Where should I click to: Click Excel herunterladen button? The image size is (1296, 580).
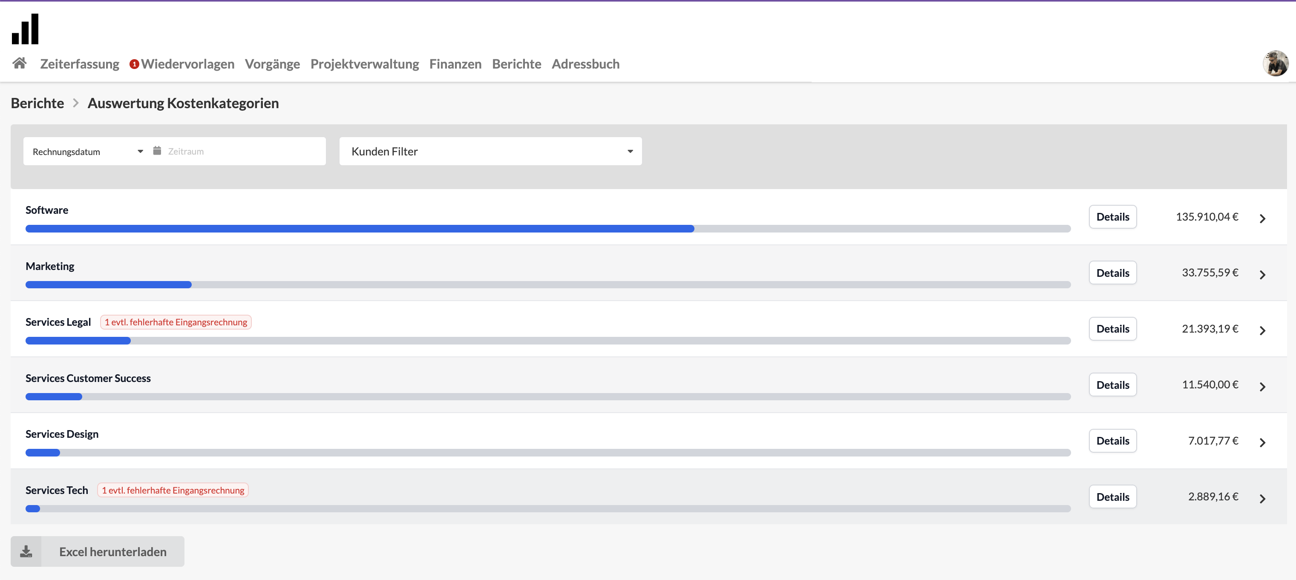click(x=98, y=551)
